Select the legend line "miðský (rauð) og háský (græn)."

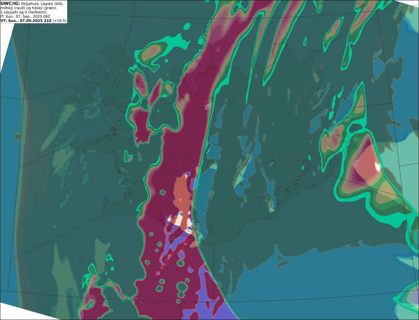click(x=28, y=8)
